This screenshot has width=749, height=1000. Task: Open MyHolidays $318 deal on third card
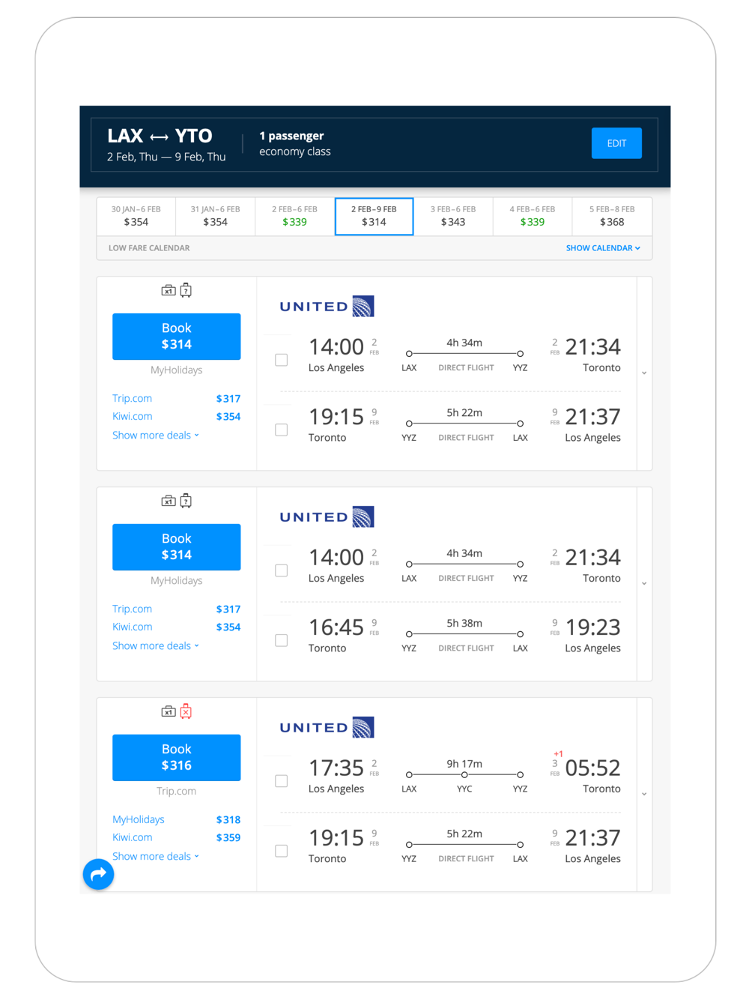[177, 820]
